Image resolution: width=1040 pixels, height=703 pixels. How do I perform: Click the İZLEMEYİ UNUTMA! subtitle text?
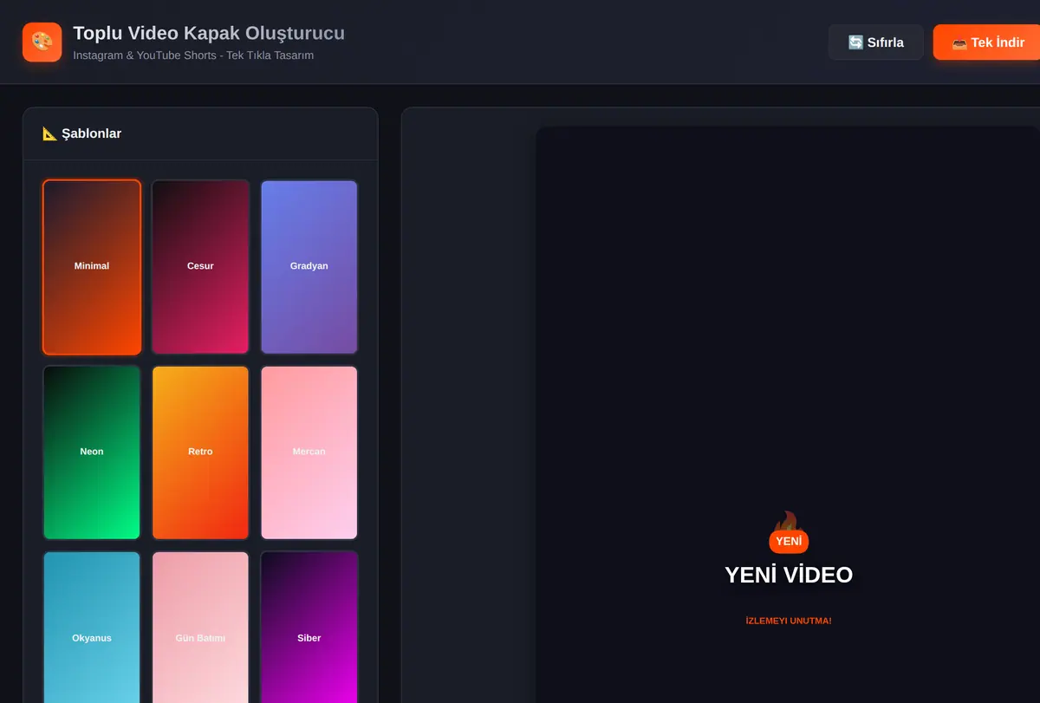[x=789, y=621]
